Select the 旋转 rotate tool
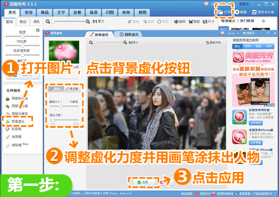 click(x=179, y=21)
